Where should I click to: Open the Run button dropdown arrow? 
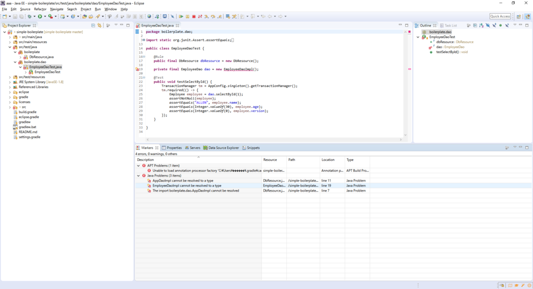click(45, 16)
